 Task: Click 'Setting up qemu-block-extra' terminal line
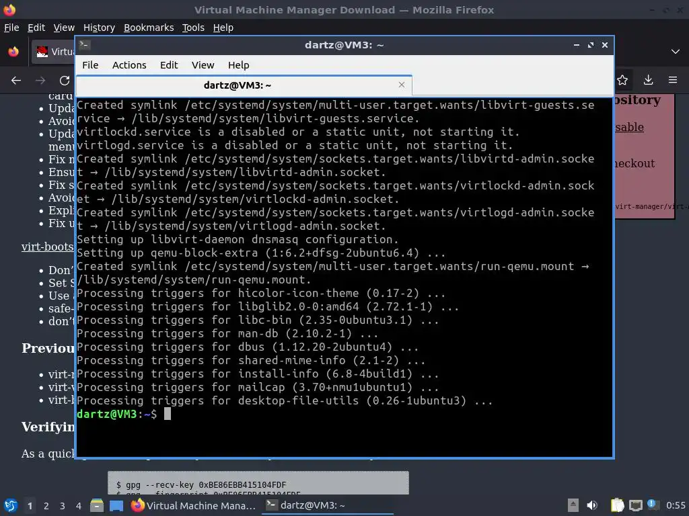coord(261,253)
